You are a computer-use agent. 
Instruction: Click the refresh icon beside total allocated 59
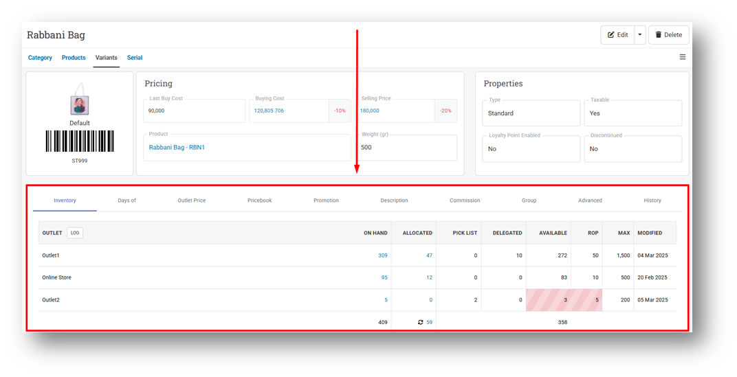click(x=420, y=322)
